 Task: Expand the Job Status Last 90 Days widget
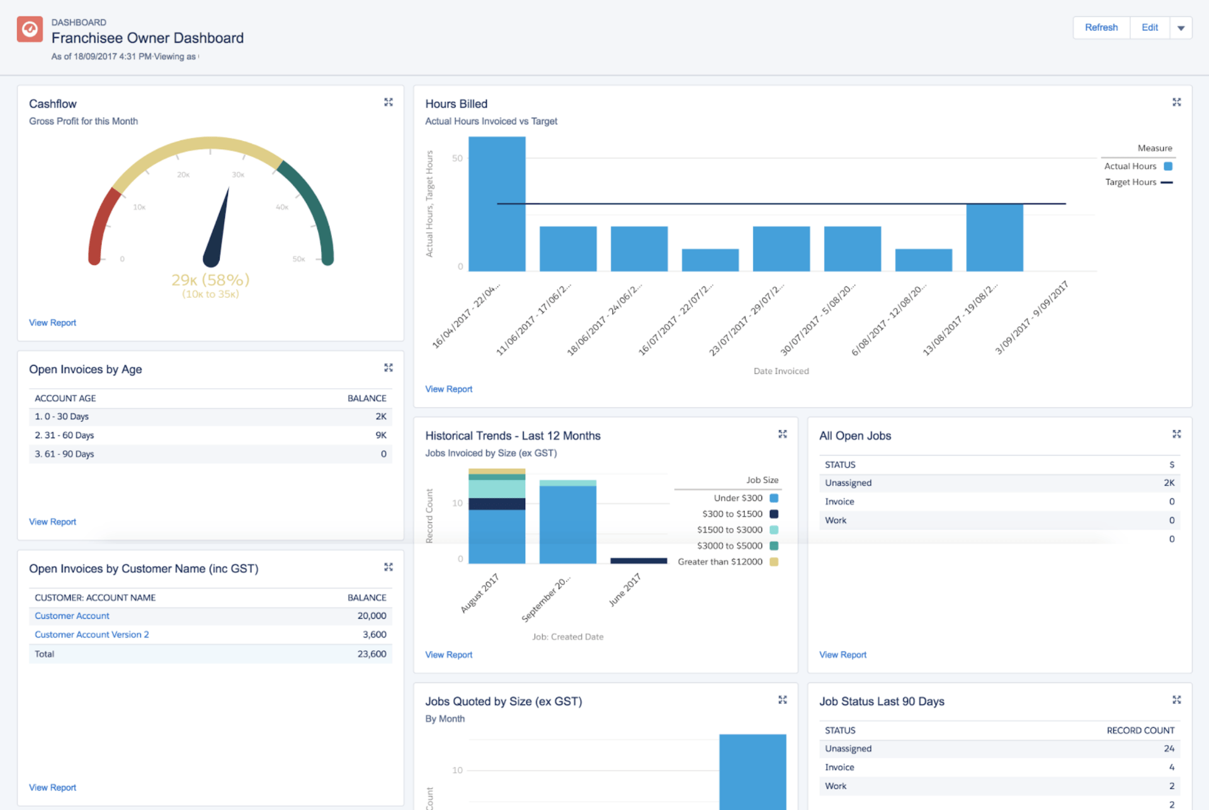click(x=1176, y=700)
